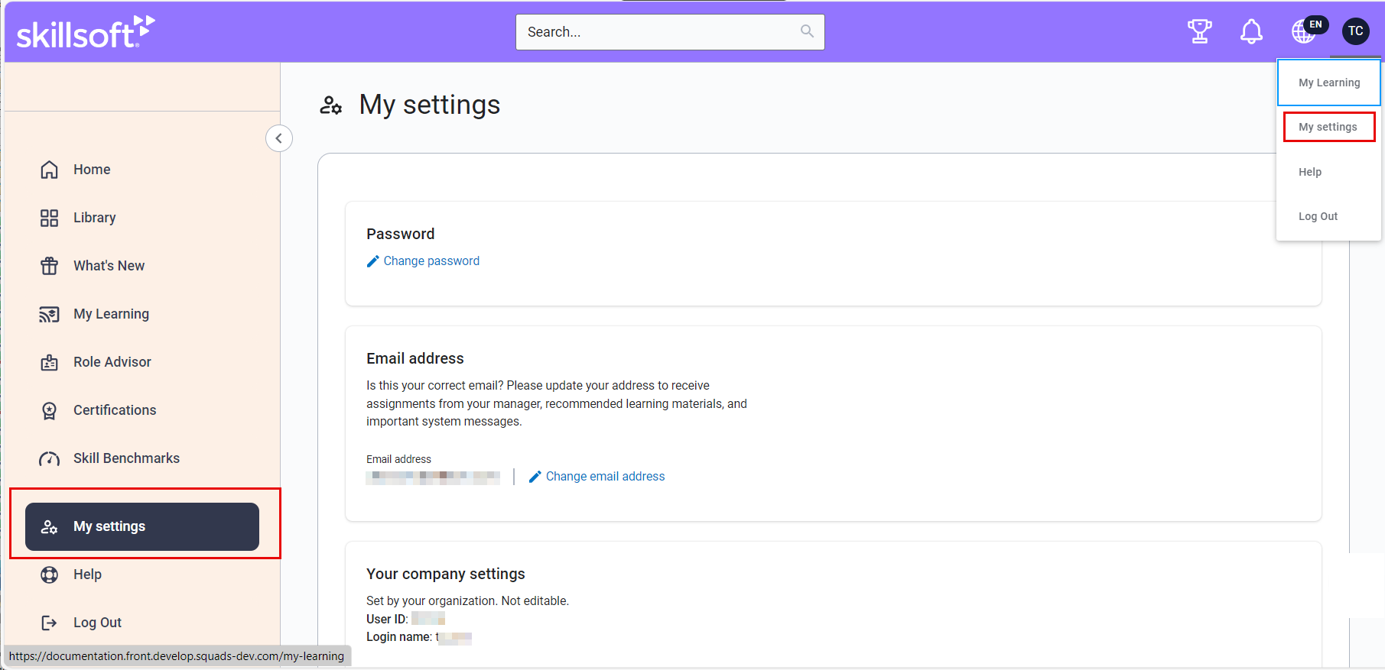Click the search magnifier icon
The height and width of the screenshot is (670, 1385).
(x=807, y=31)
